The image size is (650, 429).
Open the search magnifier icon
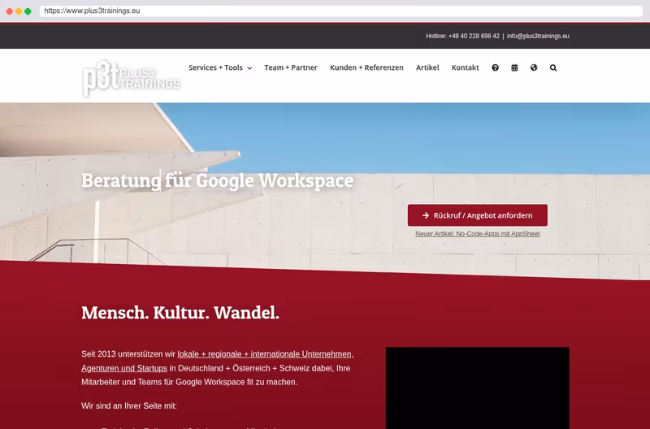pos(553,67)
